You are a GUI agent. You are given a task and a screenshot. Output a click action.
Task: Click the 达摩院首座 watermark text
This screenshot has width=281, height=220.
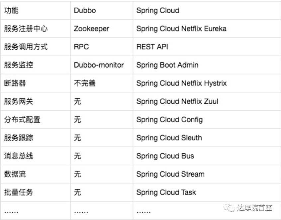[254, 208]
